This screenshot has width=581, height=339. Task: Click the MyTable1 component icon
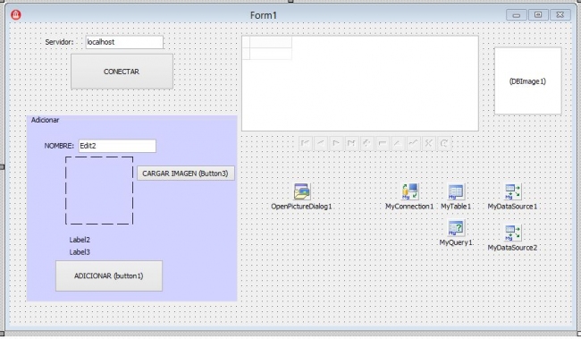click(456, 191)
